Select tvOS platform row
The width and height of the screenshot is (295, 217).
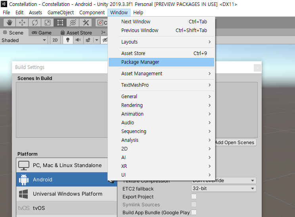tap(66, 208)
